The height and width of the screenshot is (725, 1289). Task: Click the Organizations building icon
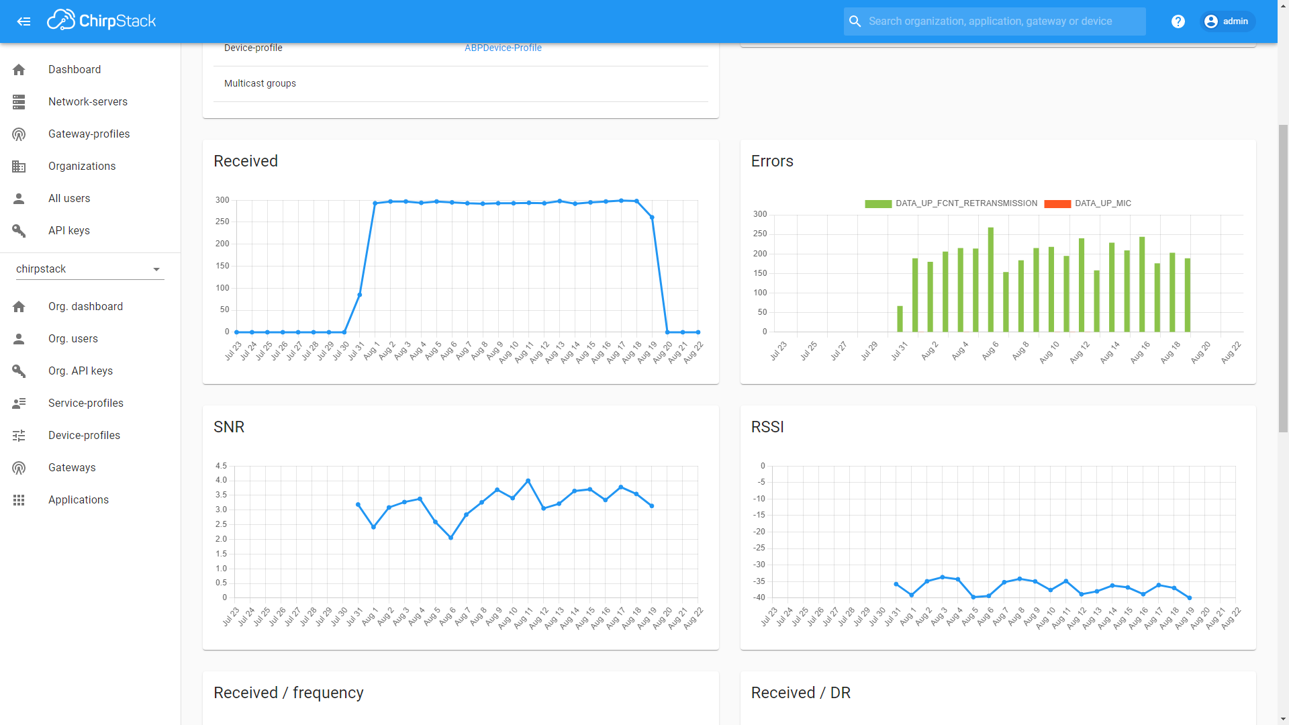(19, 166)
